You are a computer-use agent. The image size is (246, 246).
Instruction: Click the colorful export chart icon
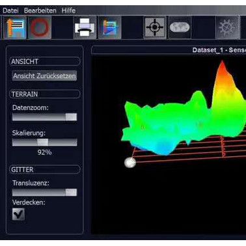110,28
